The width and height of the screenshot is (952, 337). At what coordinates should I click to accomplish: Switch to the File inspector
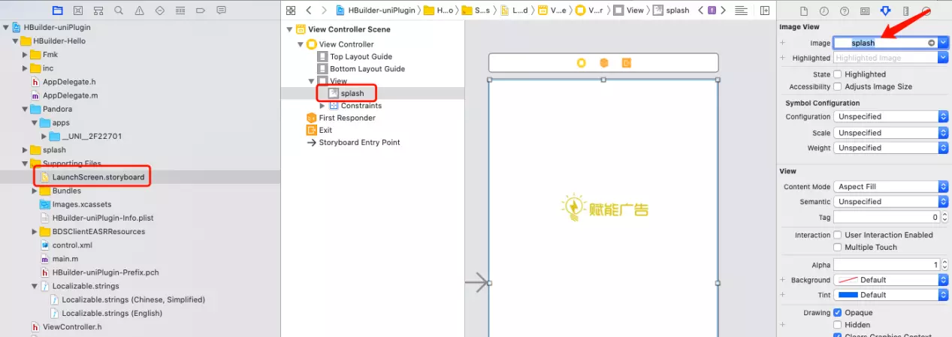coord(803,11)
